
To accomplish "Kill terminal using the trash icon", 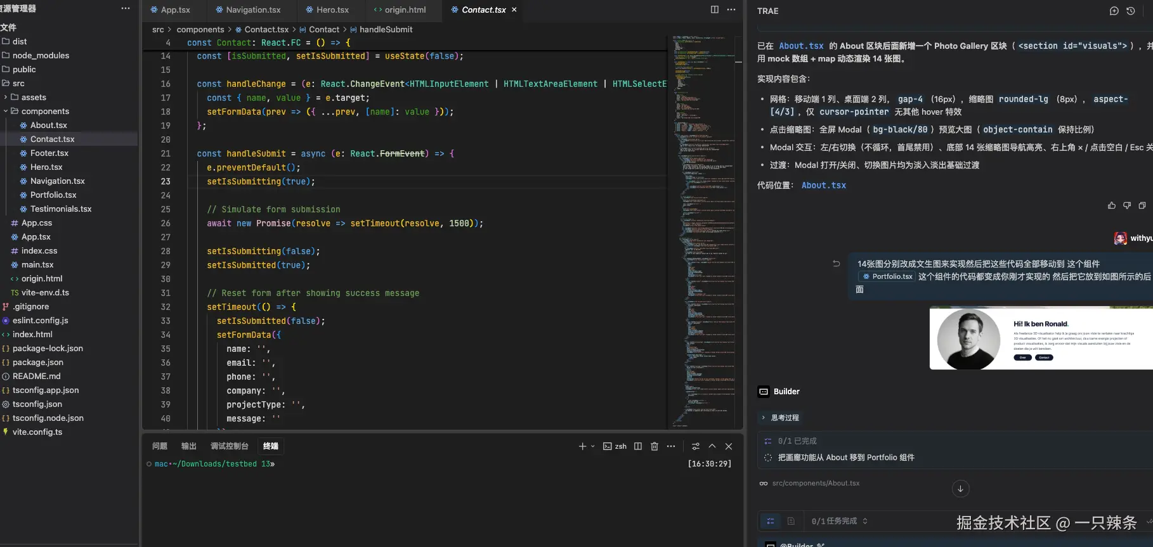I will point(655,446).
